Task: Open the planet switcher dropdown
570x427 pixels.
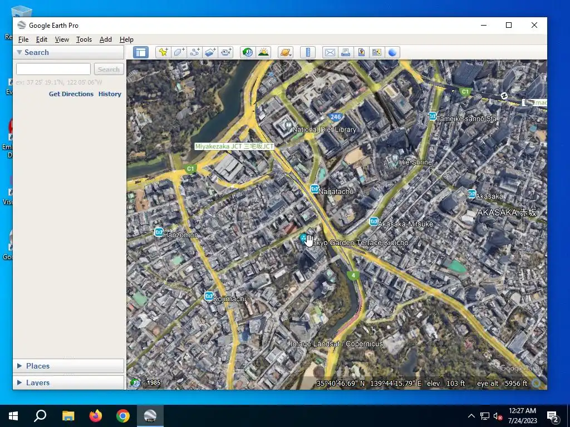Action: [x=286, y=52]
